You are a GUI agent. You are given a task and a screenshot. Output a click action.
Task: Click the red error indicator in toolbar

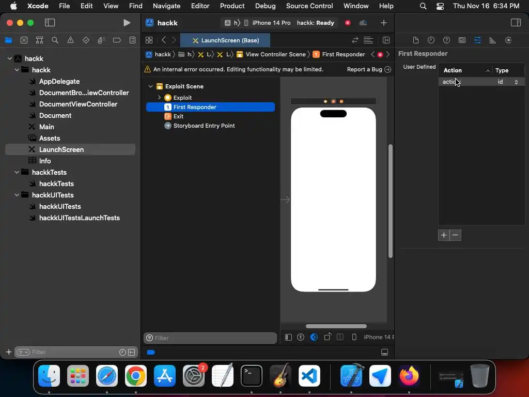click(348, 23)
